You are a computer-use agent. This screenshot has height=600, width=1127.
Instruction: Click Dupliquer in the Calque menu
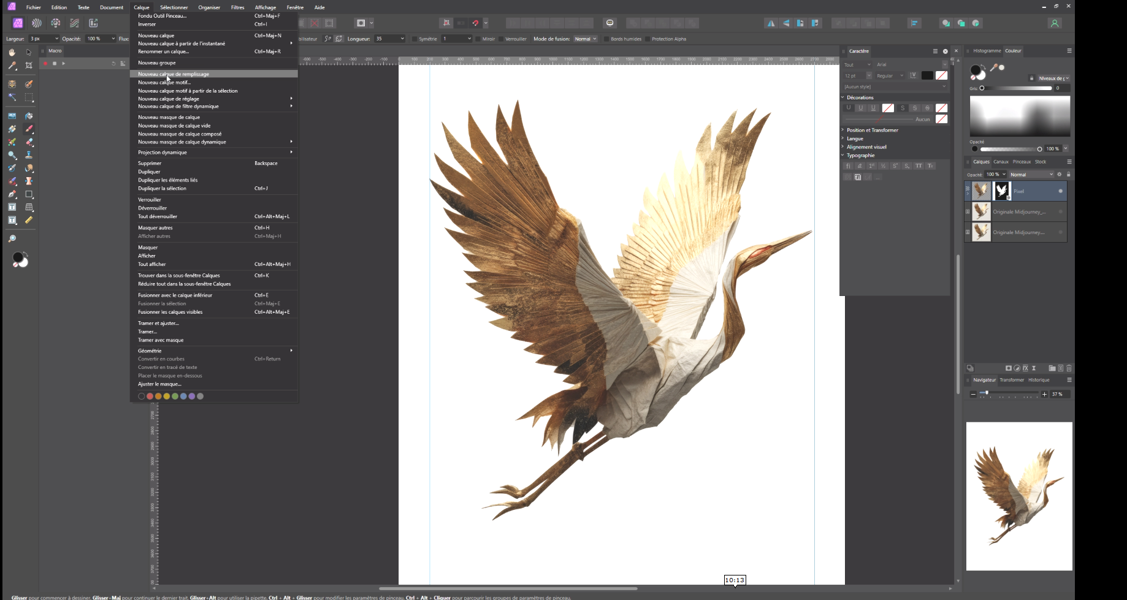pos(149,172)
